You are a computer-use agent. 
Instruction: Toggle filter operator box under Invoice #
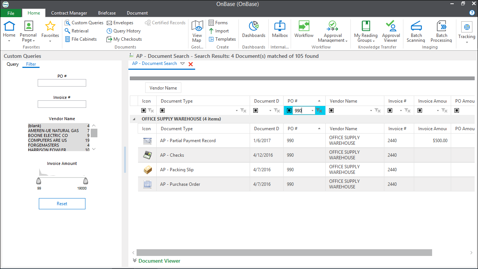coord(390,110)
